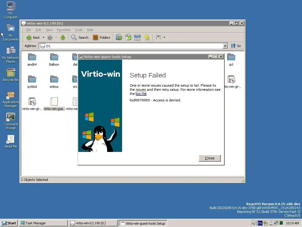Viewport: 302px width, 227px height.
Task: Open Search in the Explorer toolbar
Action: [x=80, y=38]
